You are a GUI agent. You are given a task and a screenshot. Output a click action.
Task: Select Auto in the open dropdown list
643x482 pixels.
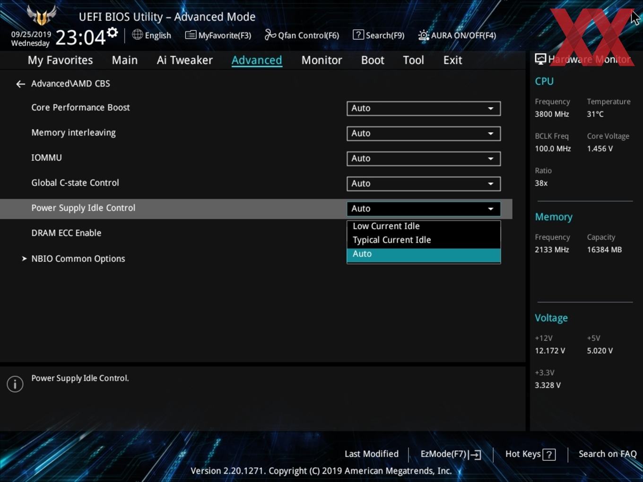(424, 255)
